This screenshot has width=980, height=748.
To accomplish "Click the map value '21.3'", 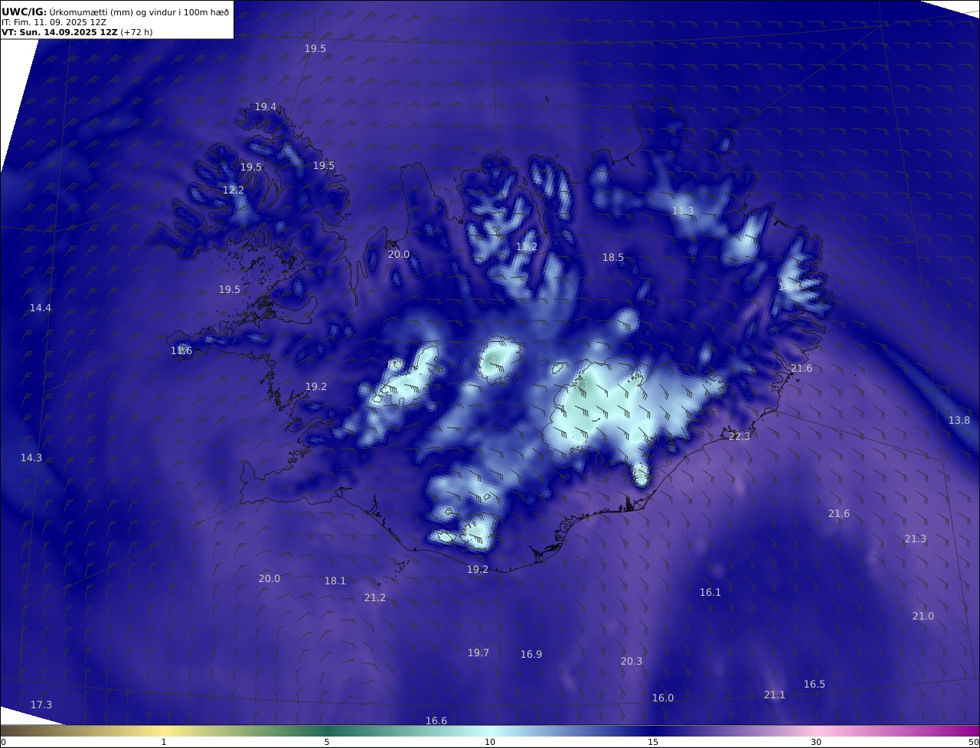I will [916, 539].
